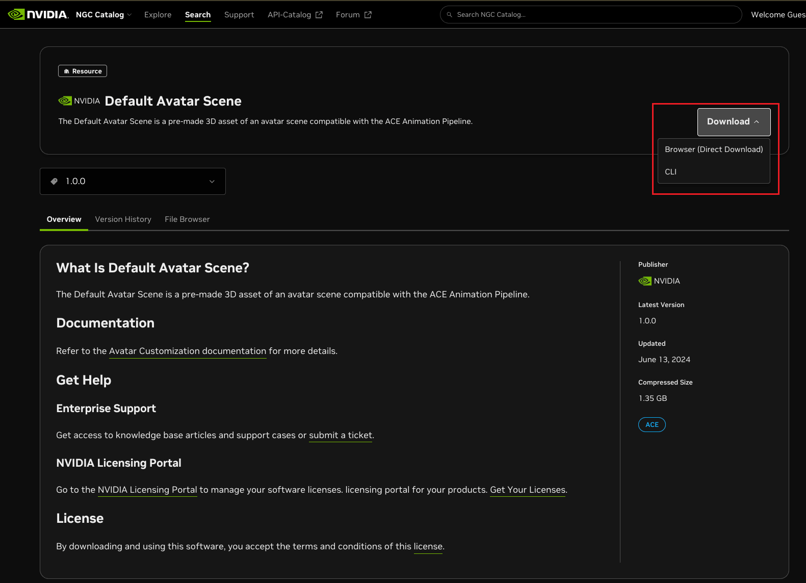Screen dimensions: 806x583
Task: Click the NVIDIA logo in header
Action: point(38,14)
